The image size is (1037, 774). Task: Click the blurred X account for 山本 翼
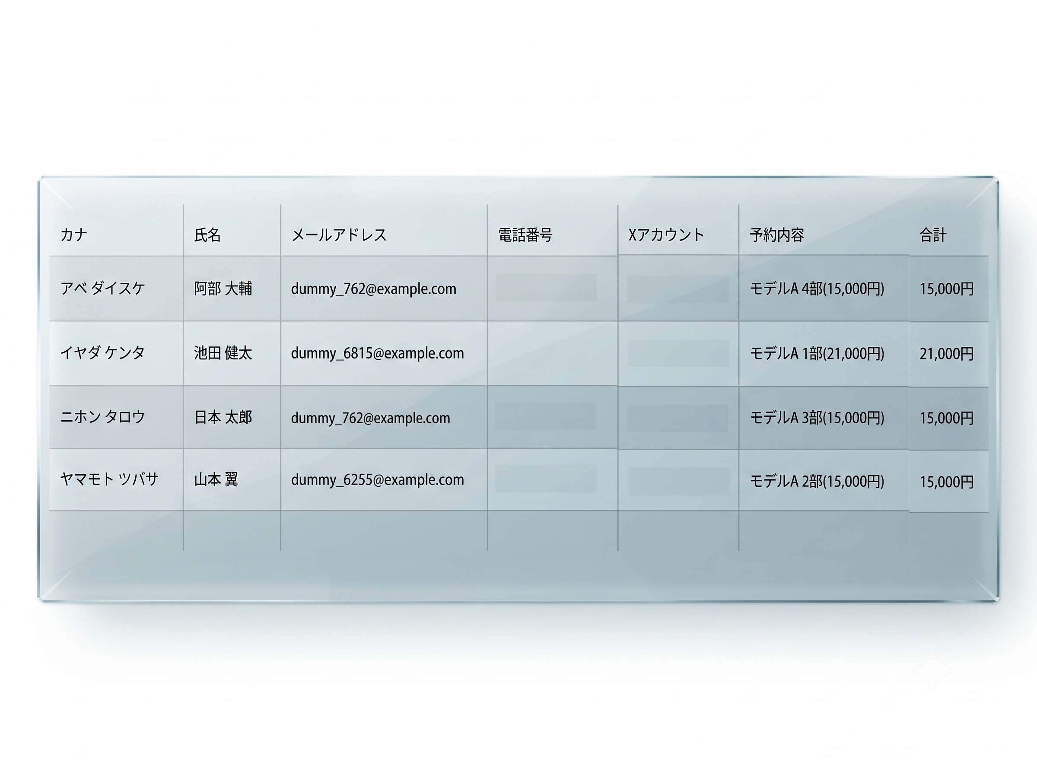[678, 481]
